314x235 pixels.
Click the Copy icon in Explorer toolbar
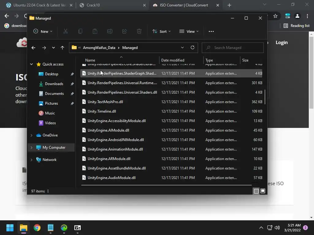tap(80, 31)
